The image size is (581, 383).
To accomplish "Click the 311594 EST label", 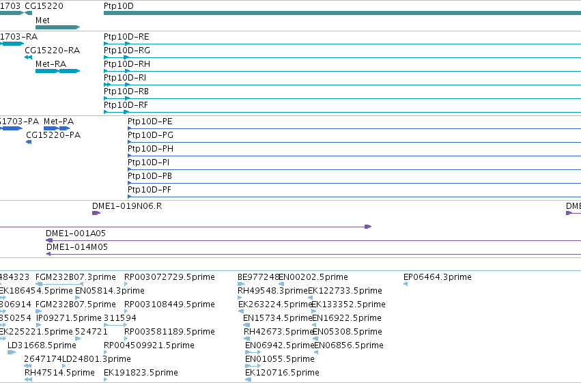I will (x=120, y=318).
